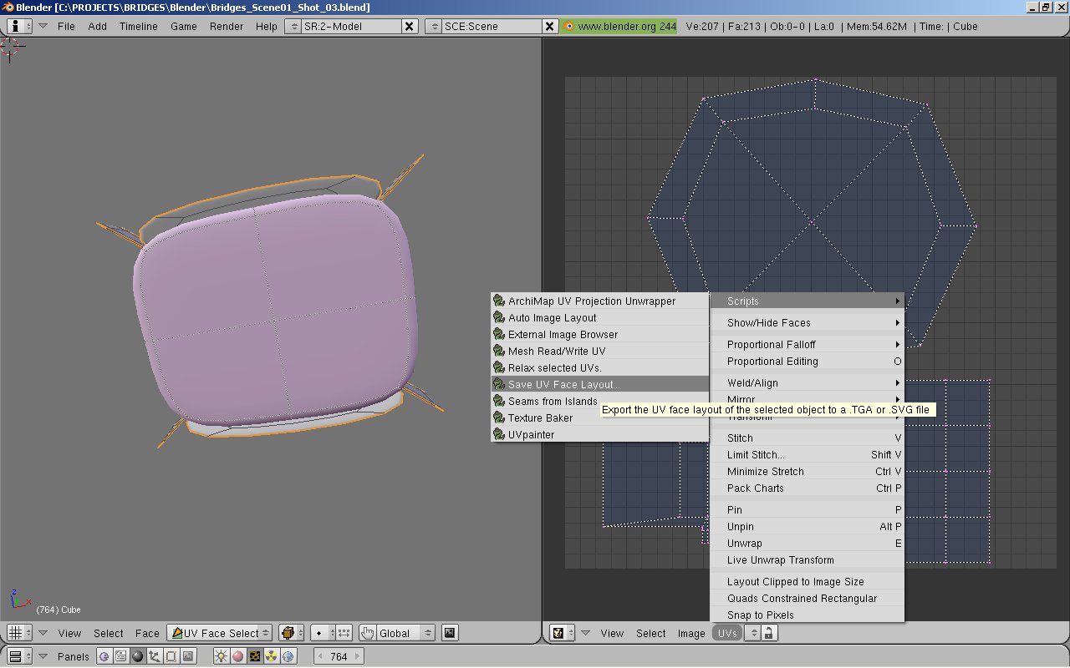
Task: Open the UV Face Select mode dropdown
Action: tap(220, 633)
